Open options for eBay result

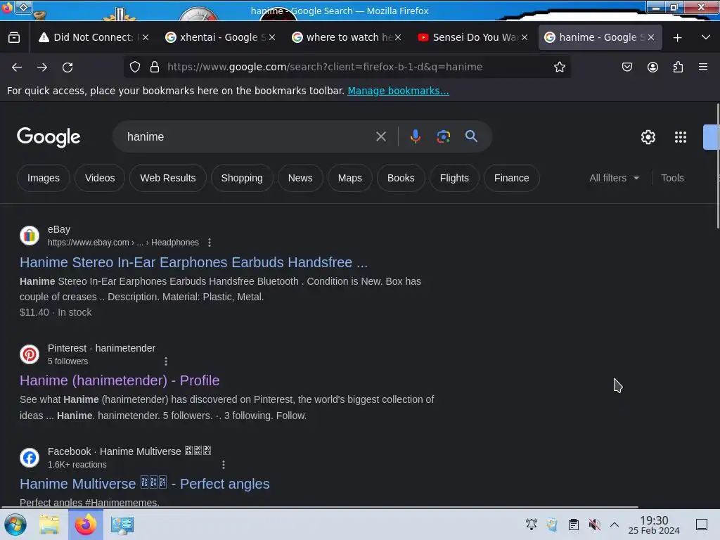point(210,243)
